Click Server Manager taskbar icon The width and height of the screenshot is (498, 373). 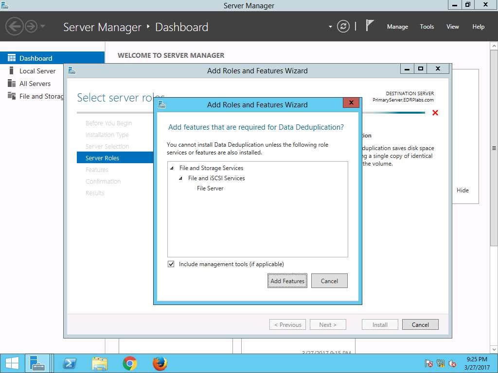(37, 363)
